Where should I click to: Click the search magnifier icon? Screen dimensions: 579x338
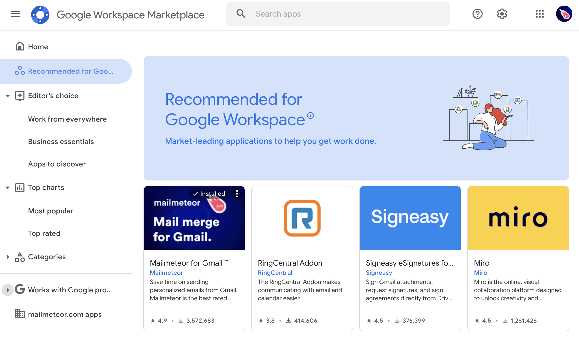click(241, 14)
